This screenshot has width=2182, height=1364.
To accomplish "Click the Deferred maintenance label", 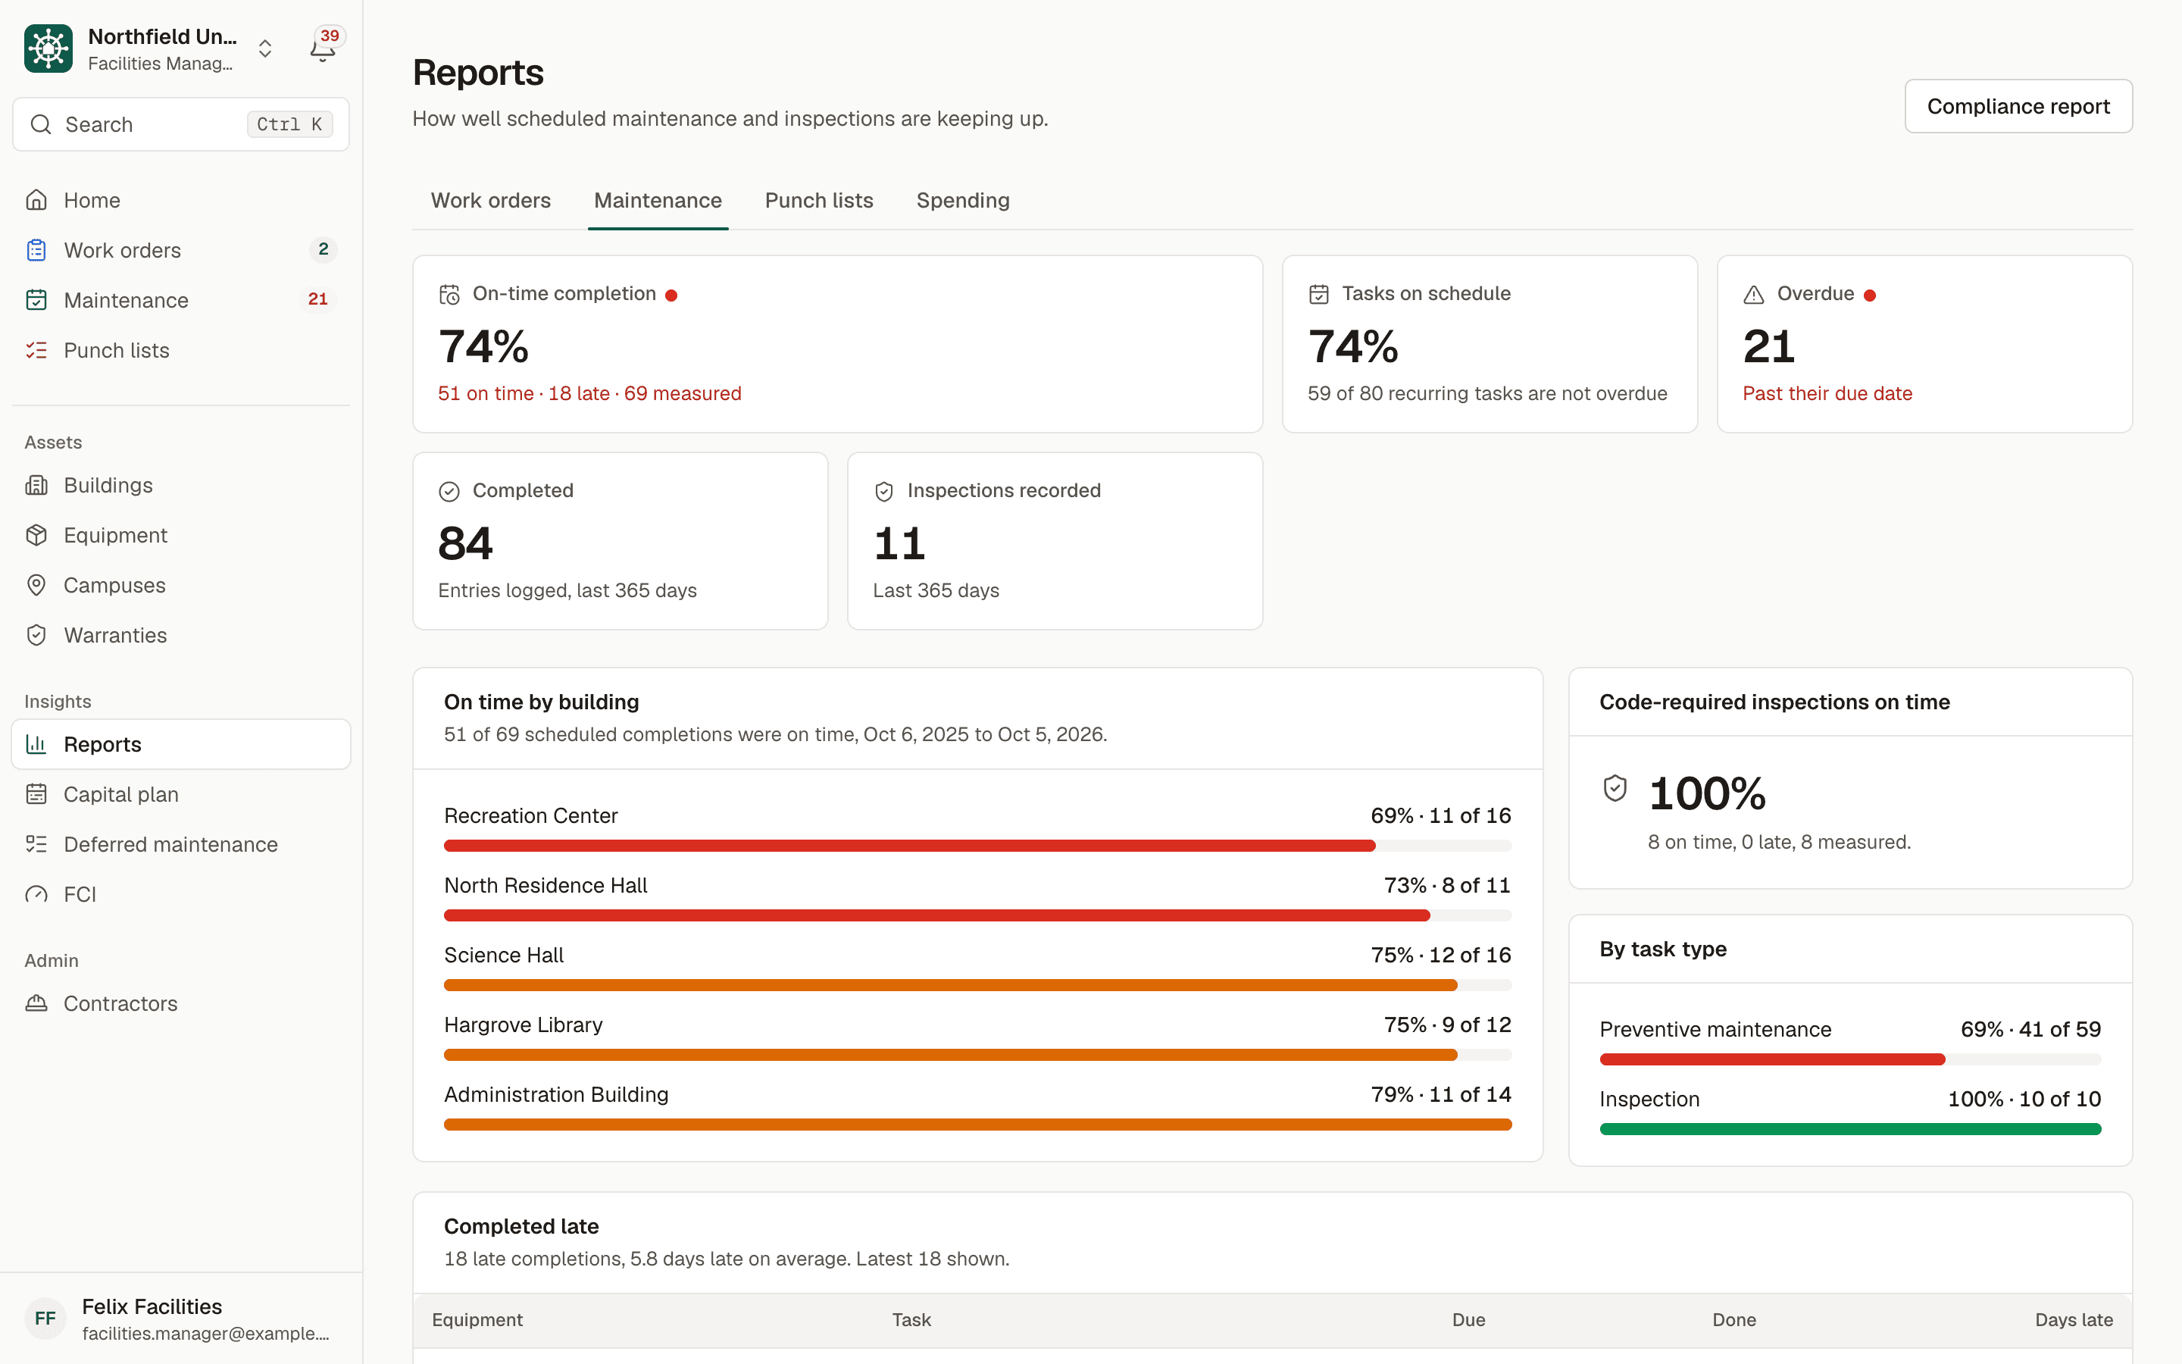I will [x=170, y=844].
